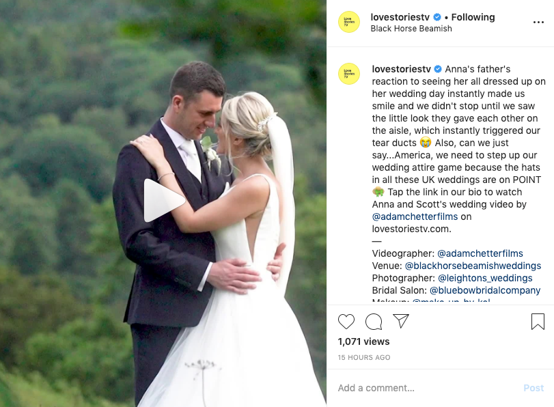Open Videographer @adamchetterfilms link
Screen dimensions: 554x407
point(480,253)
